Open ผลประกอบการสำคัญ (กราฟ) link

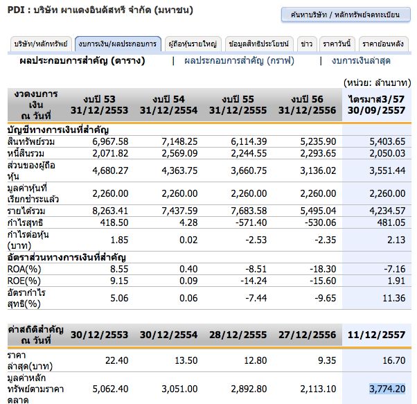tap(240, 61)
